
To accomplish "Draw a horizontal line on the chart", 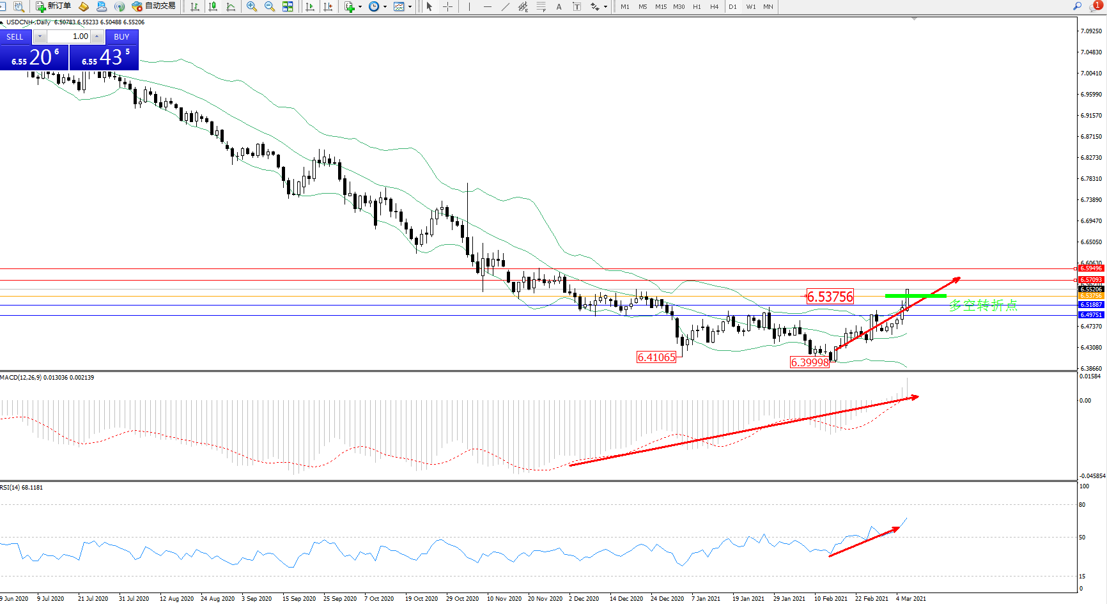I will pyautogui.click(x=488, y=6).
